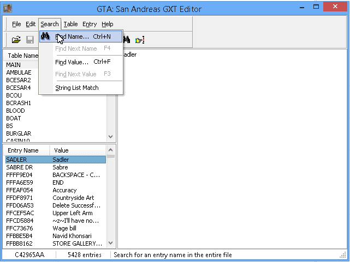Select entry FFFA6E59 with value END
This screenshot has width=350, height=262.
click(56, 182)
